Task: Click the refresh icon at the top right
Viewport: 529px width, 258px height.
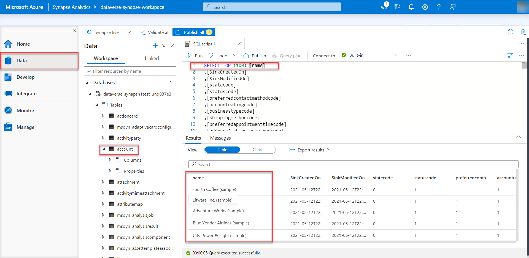Action: (511, 32)
